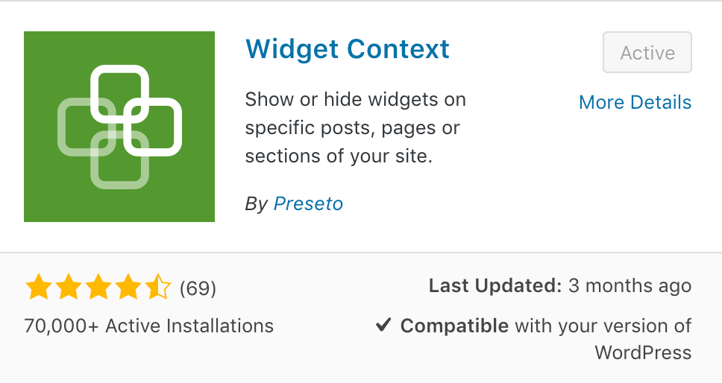Image resolution: width=722 pixels, height=383 pixels.
Task: Click the plugin description paragraph
Action: 356,128
